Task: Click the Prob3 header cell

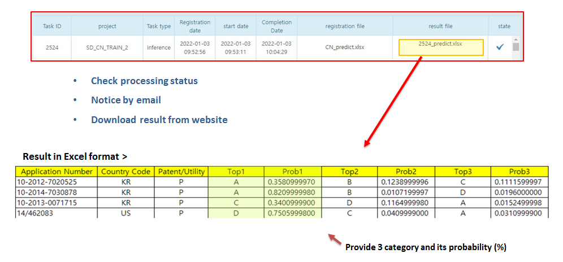Action: click(519, 172)
